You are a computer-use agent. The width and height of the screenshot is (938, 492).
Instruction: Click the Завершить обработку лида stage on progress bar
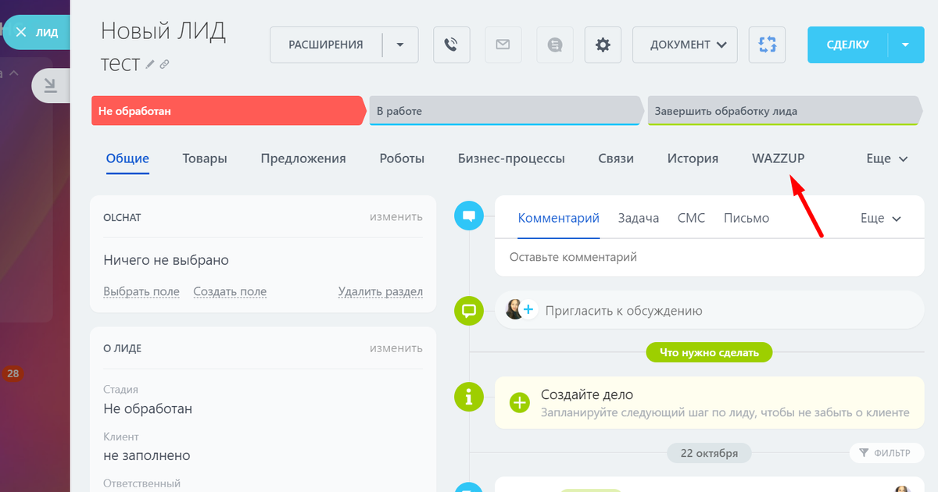tap(782, 110)
